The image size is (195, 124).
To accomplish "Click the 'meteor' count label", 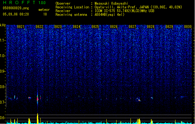I will tap(44, 10).
